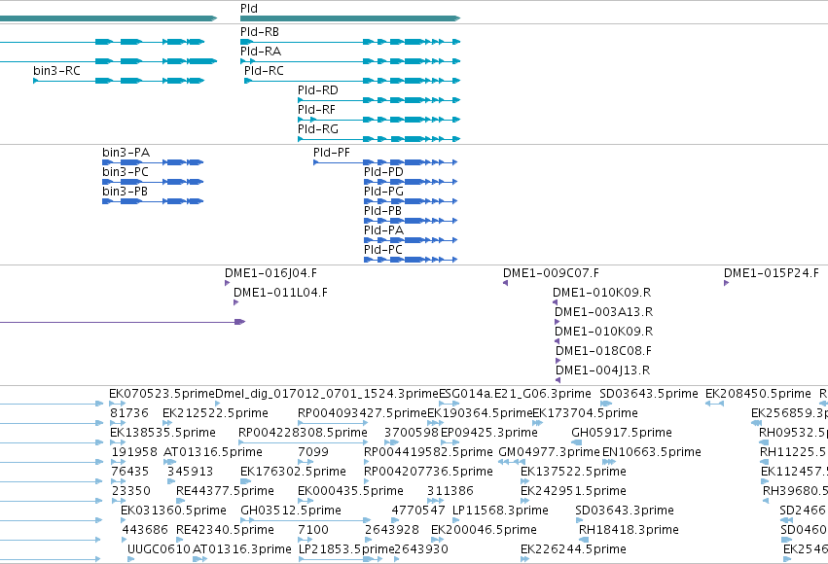Select the Pld-RF transcript label

click(316, 110)
